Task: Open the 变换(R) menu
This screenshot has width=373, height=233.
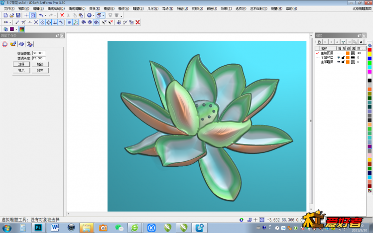Action: click(95, 8)
